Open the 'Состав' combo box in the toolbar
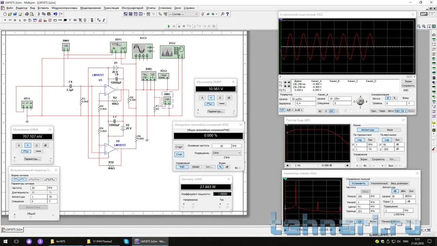437x246 pixels. 183,14
